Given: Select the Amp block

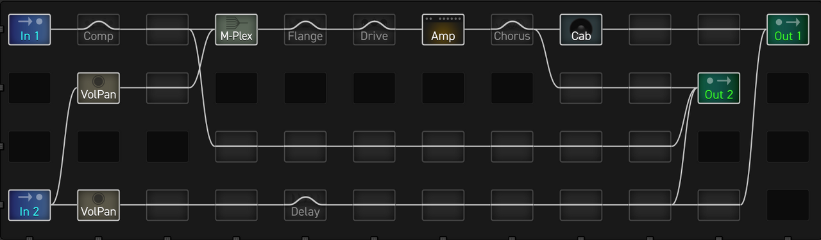Looking at the screenshot, I should (443, 29).
